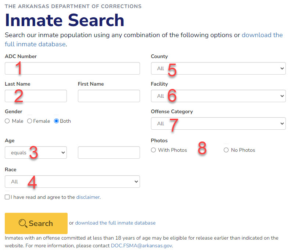Screen dimensions: 291x251
Task: Open the disclaimer link
Action: pyautogui.click(x=88, y=197)
